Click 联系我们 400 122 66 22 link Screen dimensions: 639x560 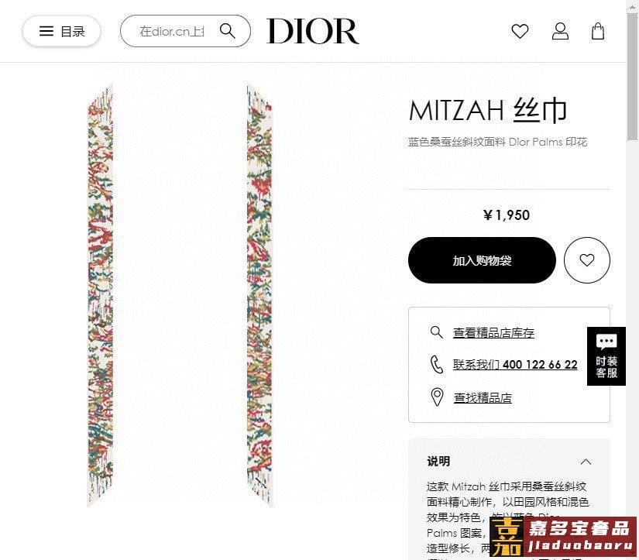[515, 364]
